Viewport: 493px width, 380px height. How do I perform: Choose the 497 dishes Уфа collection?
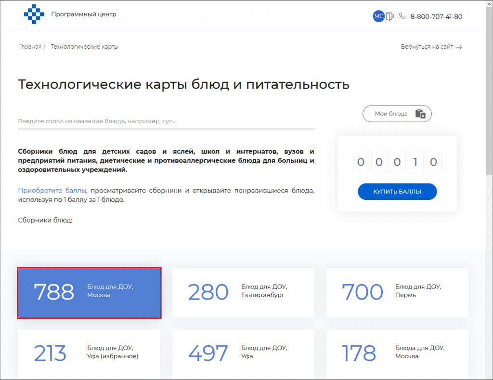[x=243, y=354]
